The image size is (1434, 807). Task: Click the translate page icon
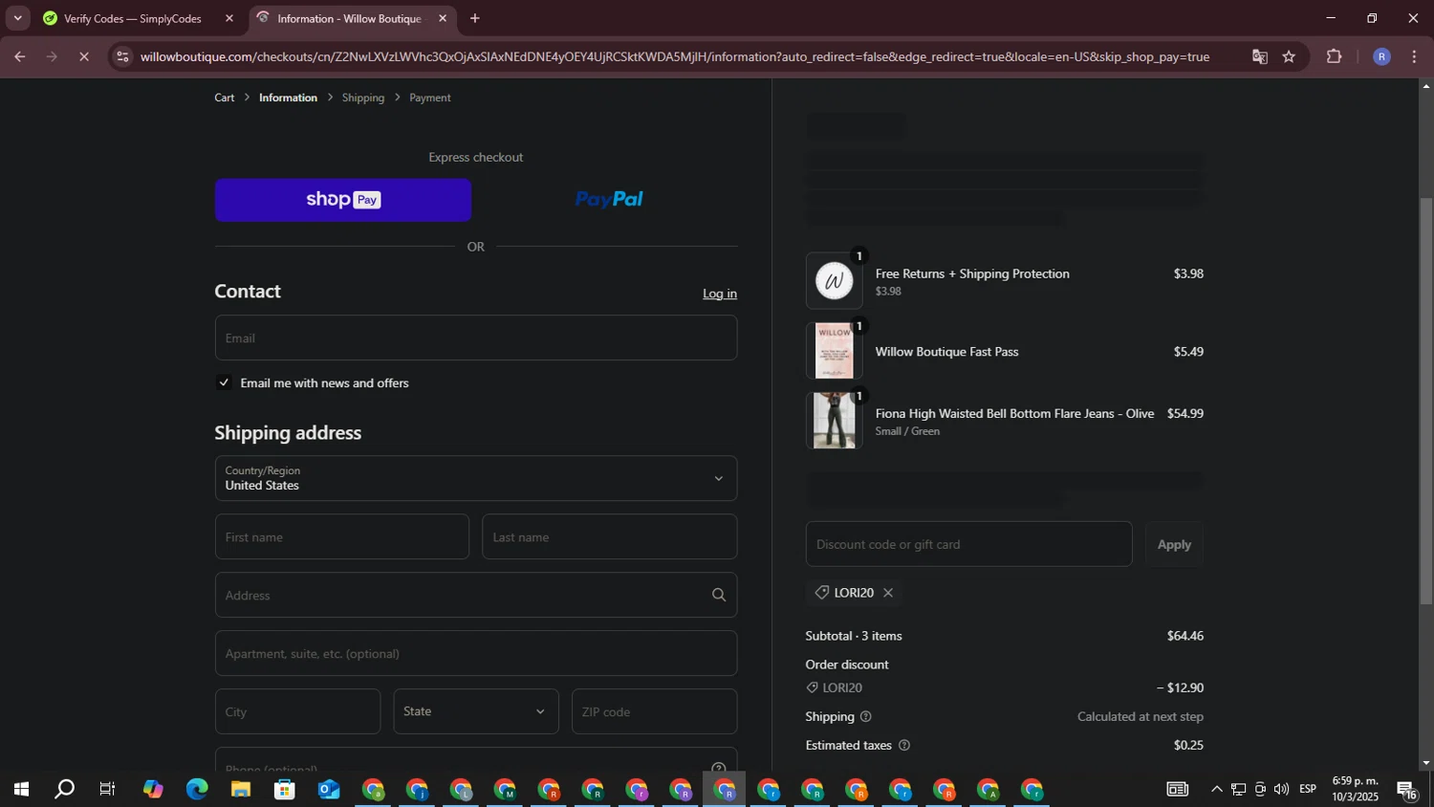tap(1260, 56)
